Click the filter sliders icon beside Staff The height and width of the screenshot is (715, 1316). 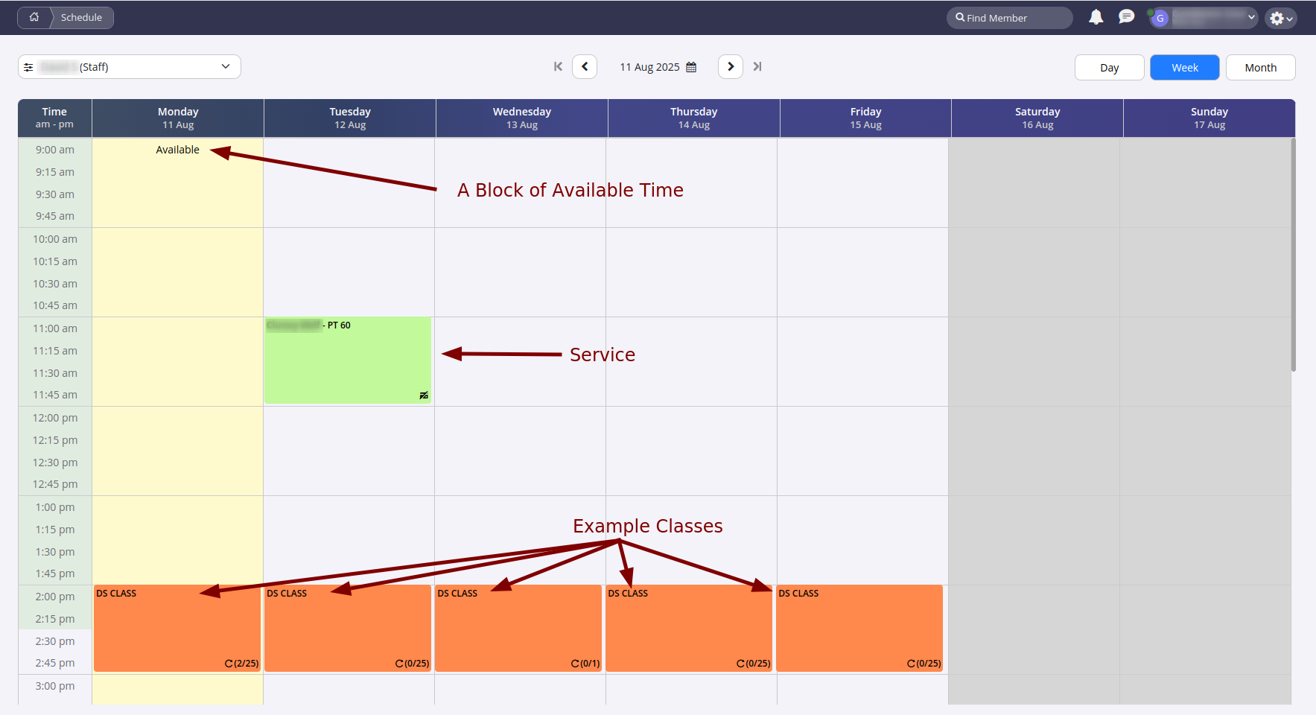pos(28,67)
